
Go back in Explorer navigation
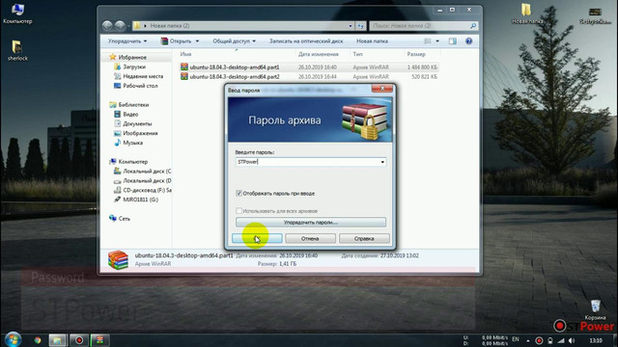107,26
